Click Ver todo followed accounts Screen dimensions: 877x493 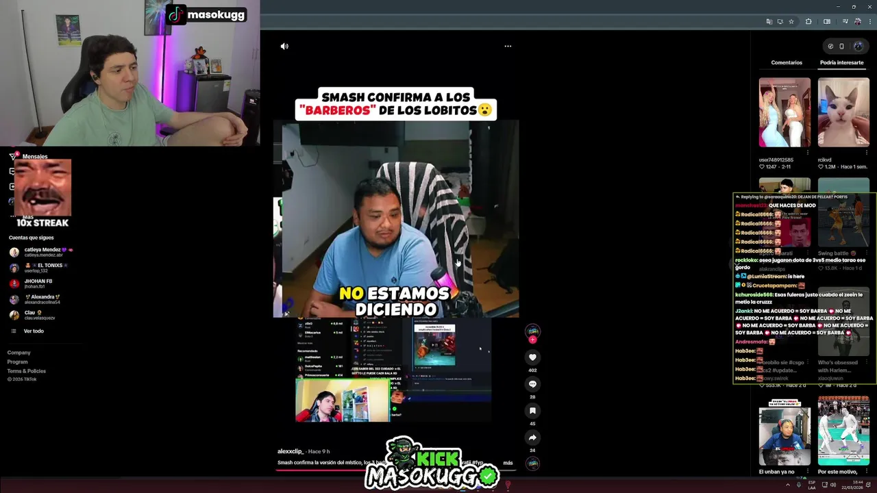coord(34,331)
